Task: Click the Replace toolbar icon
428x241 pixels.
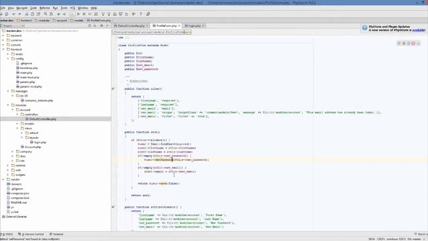Action: pos(51,14)
